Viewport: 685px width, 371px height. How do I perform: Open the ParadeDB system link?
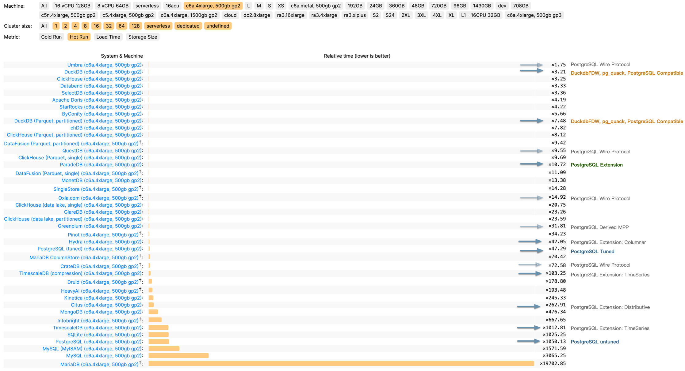[100, 164]
